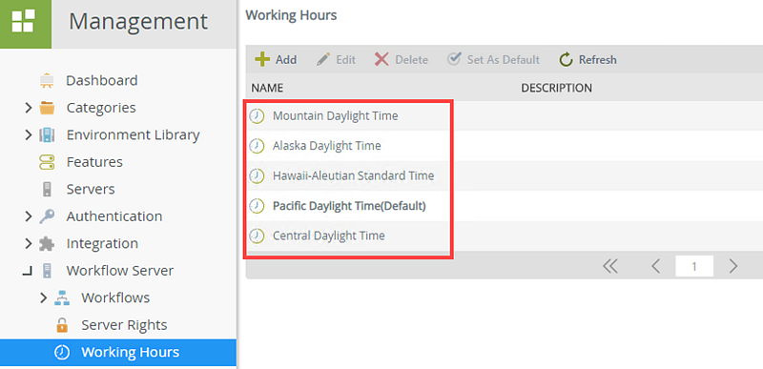Go to the first page arrow
The image size is (763, 369).
(x=609, y=266)
